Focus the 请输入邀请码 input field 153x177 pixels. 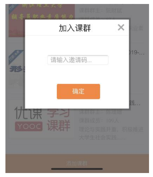point(78,60)
